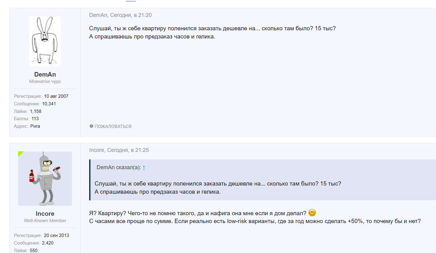Viewport: 436px width, 253px height.
Task: Click the smiley emoticon in Incore's reply
Action: click(312, 212)
